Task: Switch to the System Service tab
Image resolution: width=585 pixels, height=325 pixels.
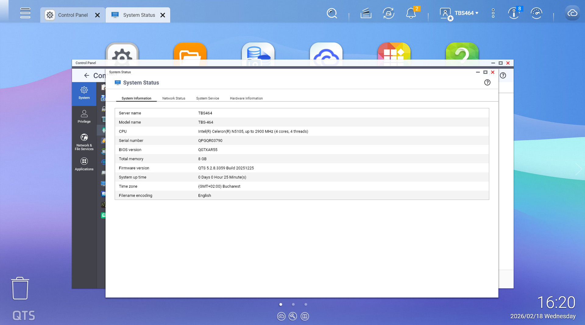Action: [207, 98]
